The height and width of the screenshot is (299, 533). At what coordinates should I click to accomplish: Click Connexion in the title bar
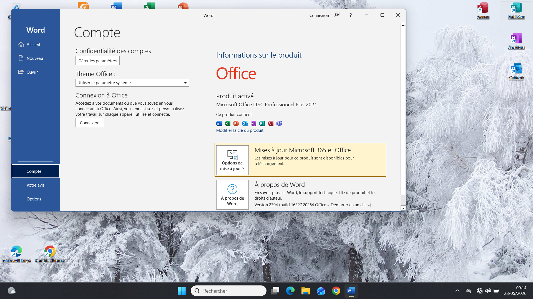(319, 16)
